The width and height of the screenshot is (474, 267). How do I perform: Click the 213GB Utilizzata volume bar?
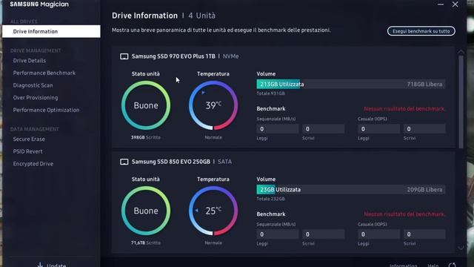pos(350,84)
